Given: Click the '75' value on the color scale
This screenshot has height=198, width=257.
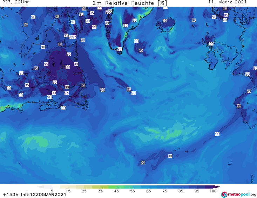Looking at the screenshot, I should (165, 191).
